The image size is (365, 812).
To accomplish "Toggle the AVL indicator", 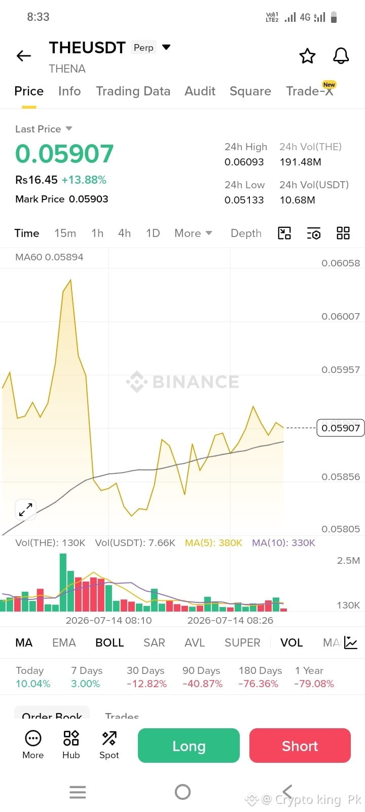I will (x=195, y=642).
